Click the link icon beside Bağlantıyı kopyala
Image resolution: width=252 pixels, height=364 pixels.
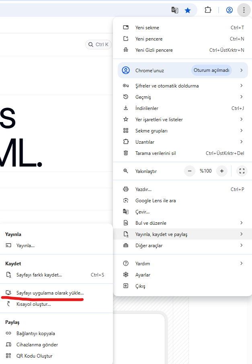pyautogui.click(x=8, y=333)
